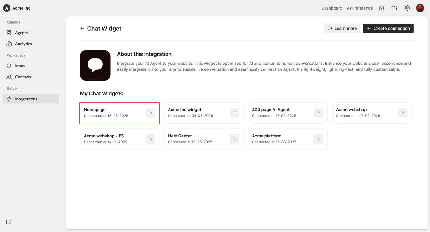
Task: Open the Acme platform chevron
Action: [x=319, y=139]
